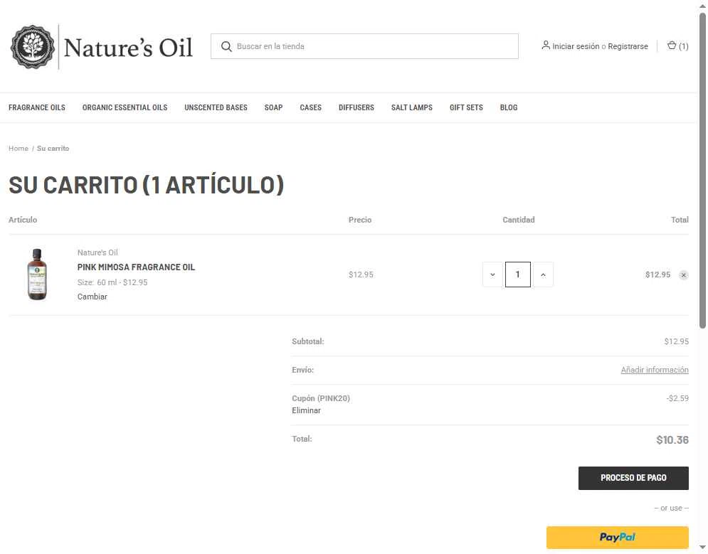Image resolution: width=708 pixels, height=554 pixels.
Task: Open Soap menu
Action: 274,107
